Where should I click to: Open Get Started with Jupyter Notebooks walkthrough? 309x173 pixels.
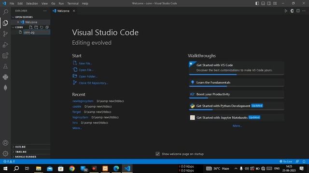(236, 117)
